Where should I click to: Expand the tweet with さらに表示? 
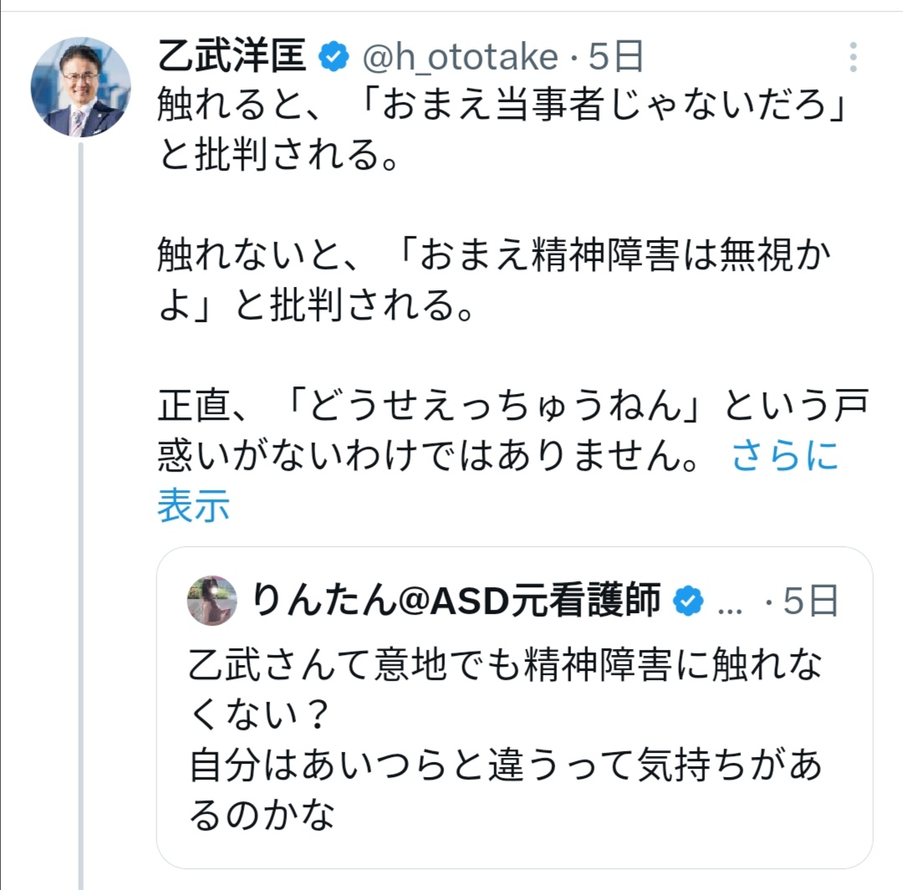(784, 458)
